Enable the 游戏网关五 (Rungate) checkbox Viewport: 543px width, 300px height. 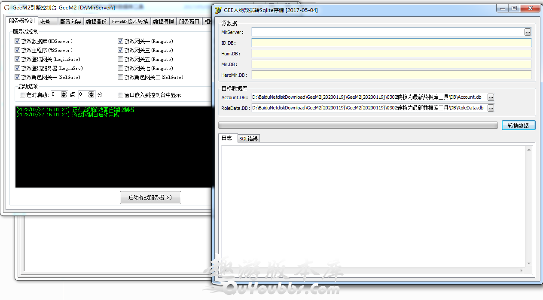(121, 59)
